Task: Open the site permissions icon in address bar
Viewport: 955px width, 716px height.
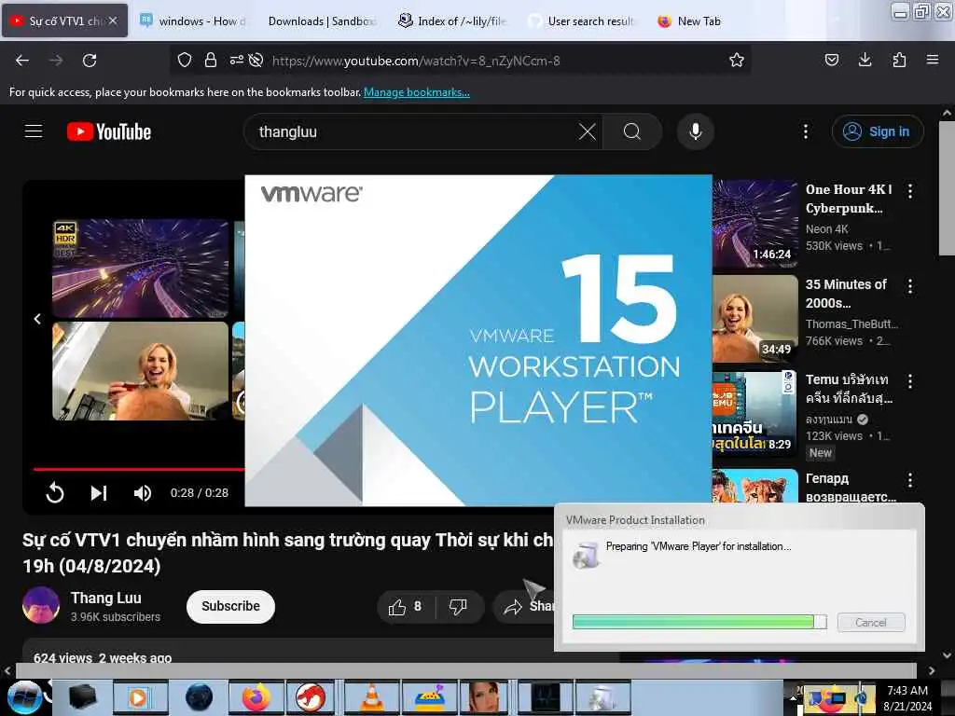Action: [236, 61]
